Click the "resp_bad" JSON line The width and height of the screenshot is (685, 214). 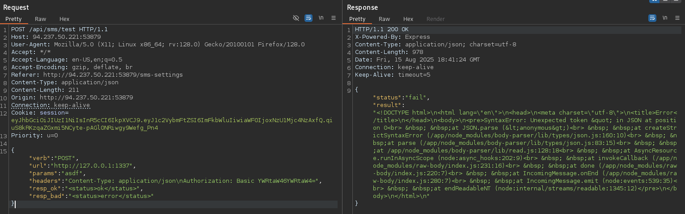tap(92, 196)
